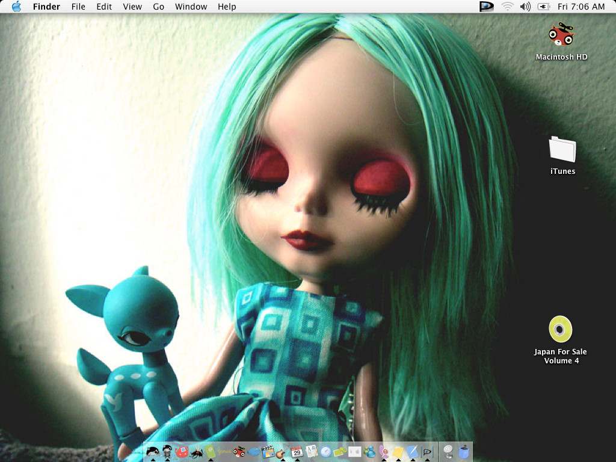Open the @ spring website Dock icon

click(448, 452)
